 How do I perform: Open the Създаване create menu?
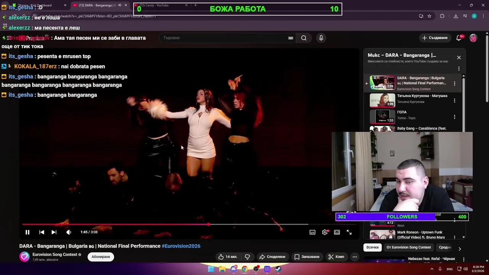(x=434, y=38)
